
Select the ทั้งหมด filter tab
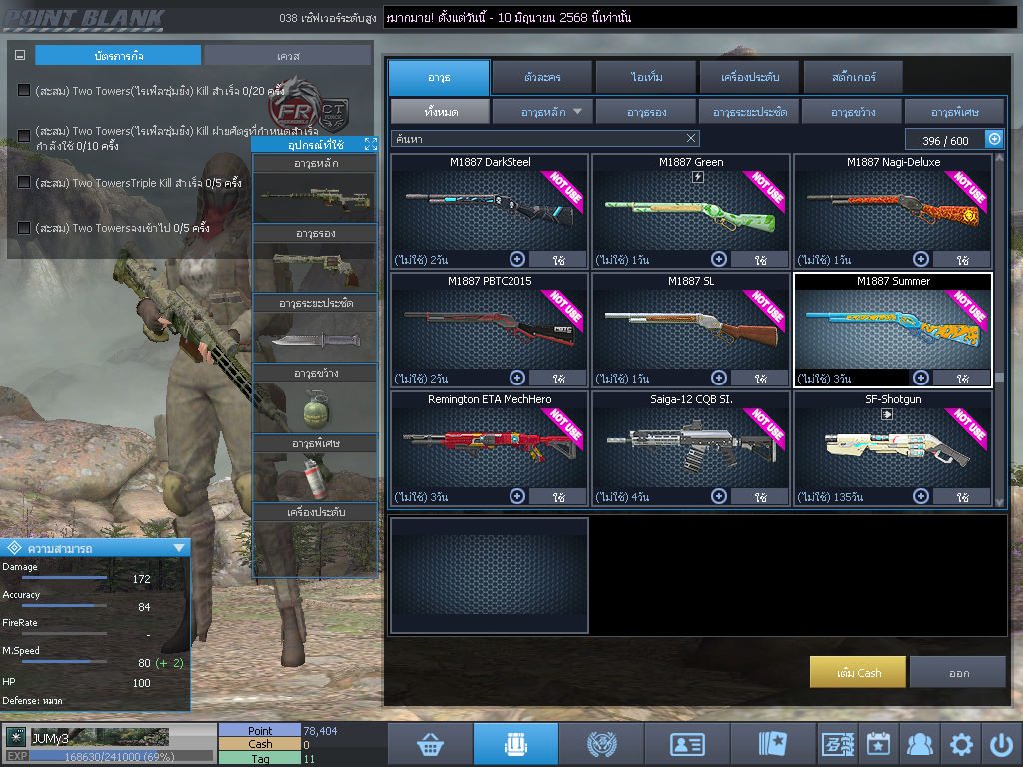440,112
